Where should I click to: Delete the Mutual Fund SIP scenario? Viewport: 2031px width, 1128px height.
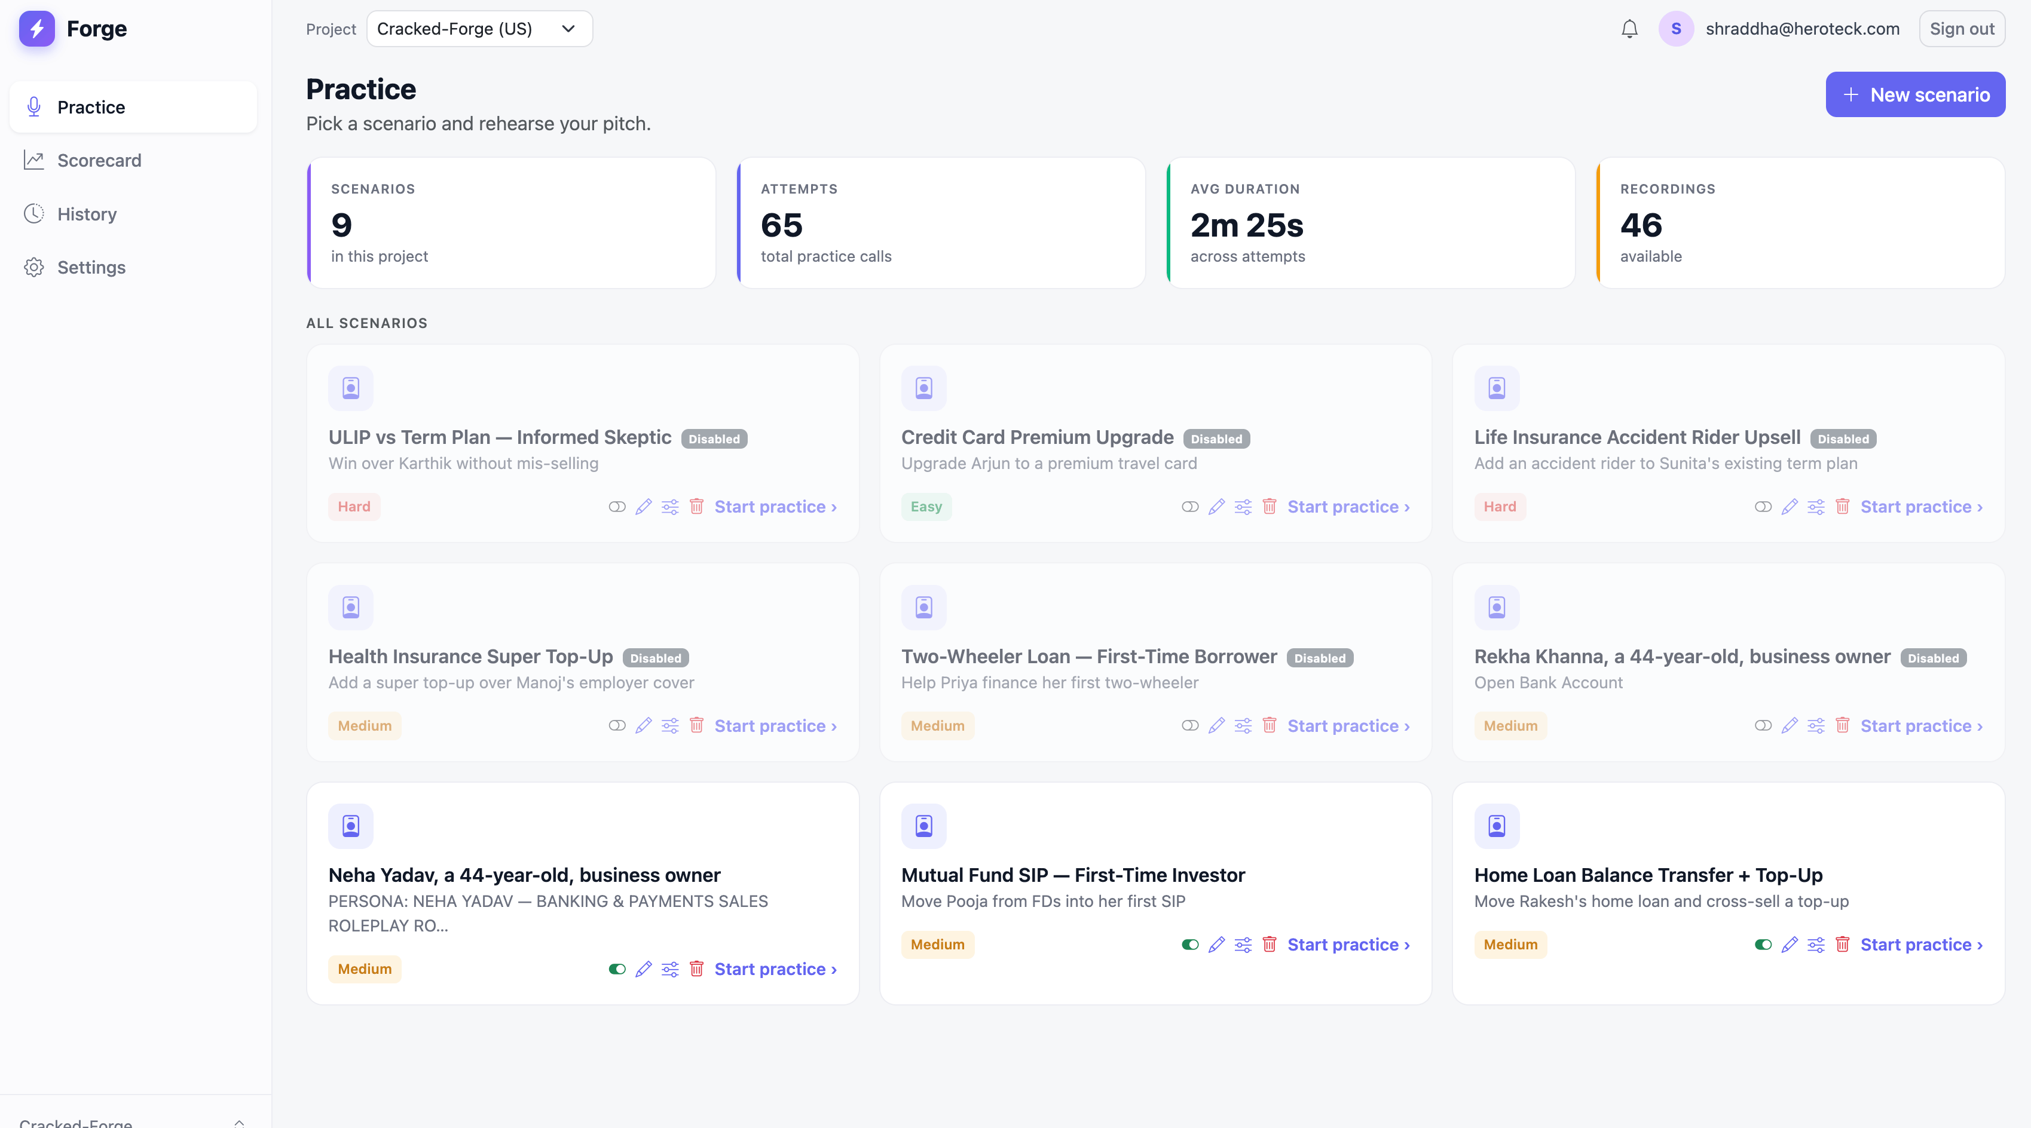(x=1270, y=945)
